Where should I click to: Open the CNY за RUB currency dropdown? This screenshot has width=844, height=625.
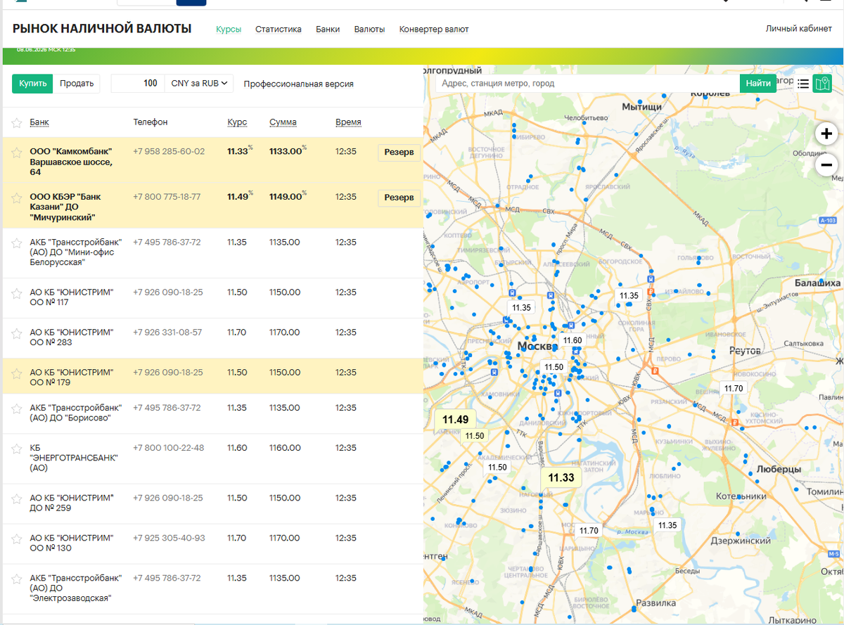199,84
